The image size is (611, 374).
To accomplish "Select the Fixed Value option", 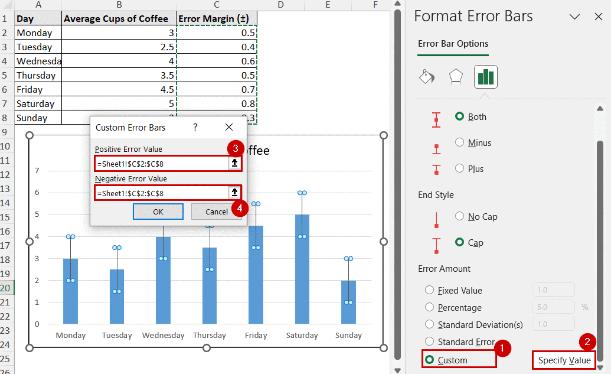I will point(430,290).
